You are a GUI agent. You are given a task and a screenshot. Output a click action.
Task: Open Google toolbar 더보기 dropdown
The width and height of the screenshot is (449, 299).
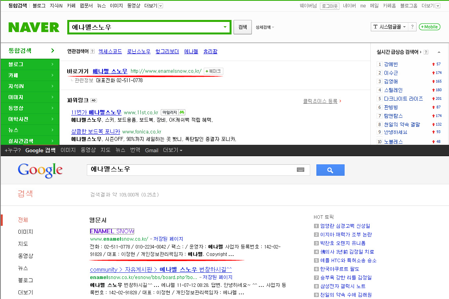tap(172, 150)
